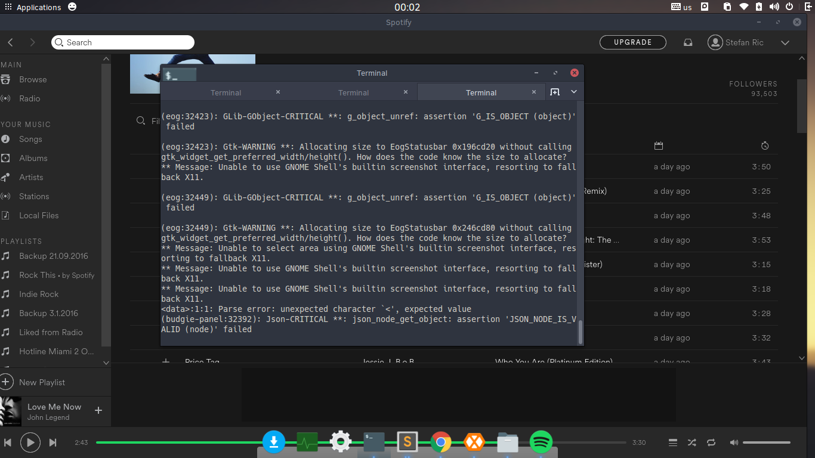Play the current track
This screenshot has height=458, width=815.
click(30, 442)
